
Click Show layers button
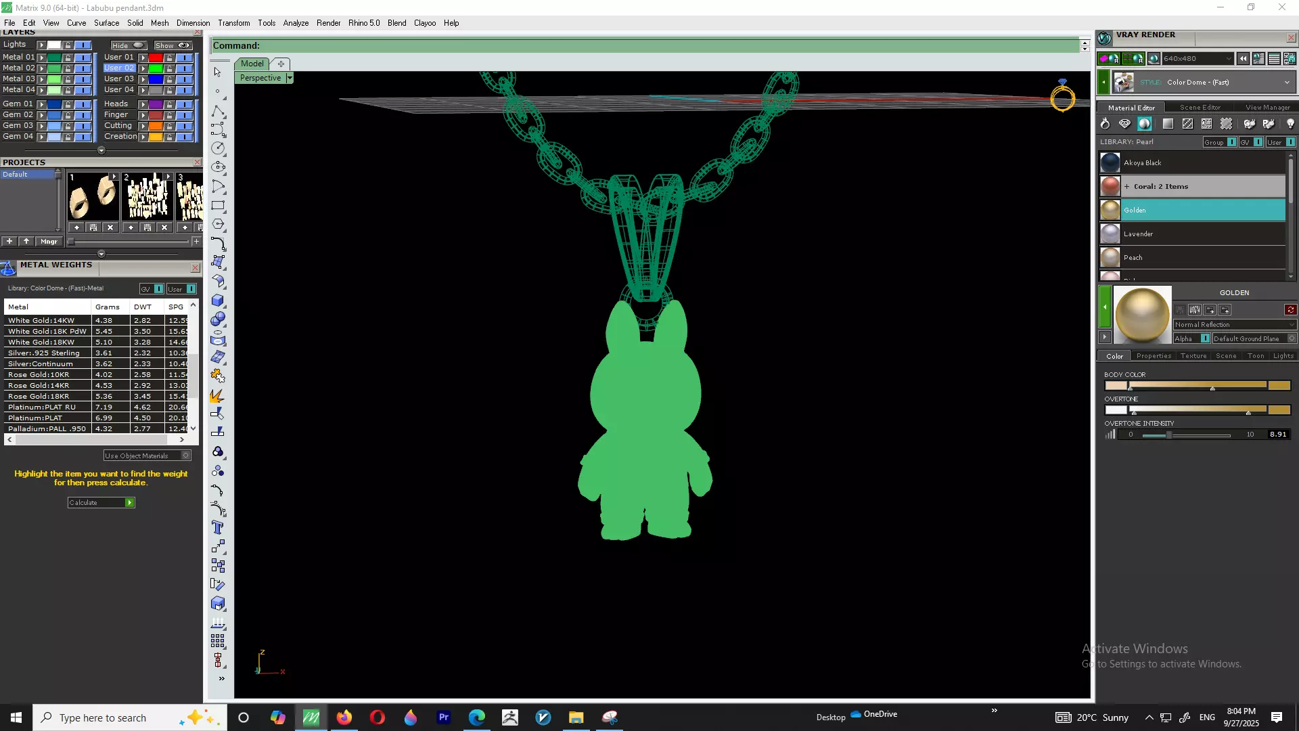pyautogui.click(x=173, y=45)
